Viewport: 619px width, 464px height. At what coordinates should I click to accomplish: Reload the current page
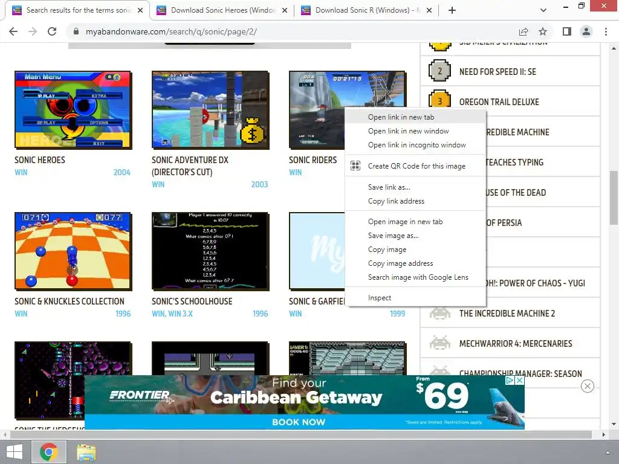click(52, 31)
